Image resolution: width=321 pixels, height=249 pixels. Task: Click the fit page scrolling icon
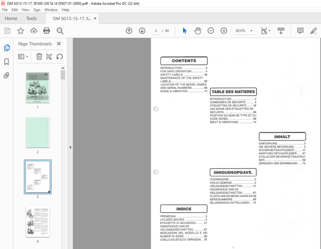click(x=264, y=31)
